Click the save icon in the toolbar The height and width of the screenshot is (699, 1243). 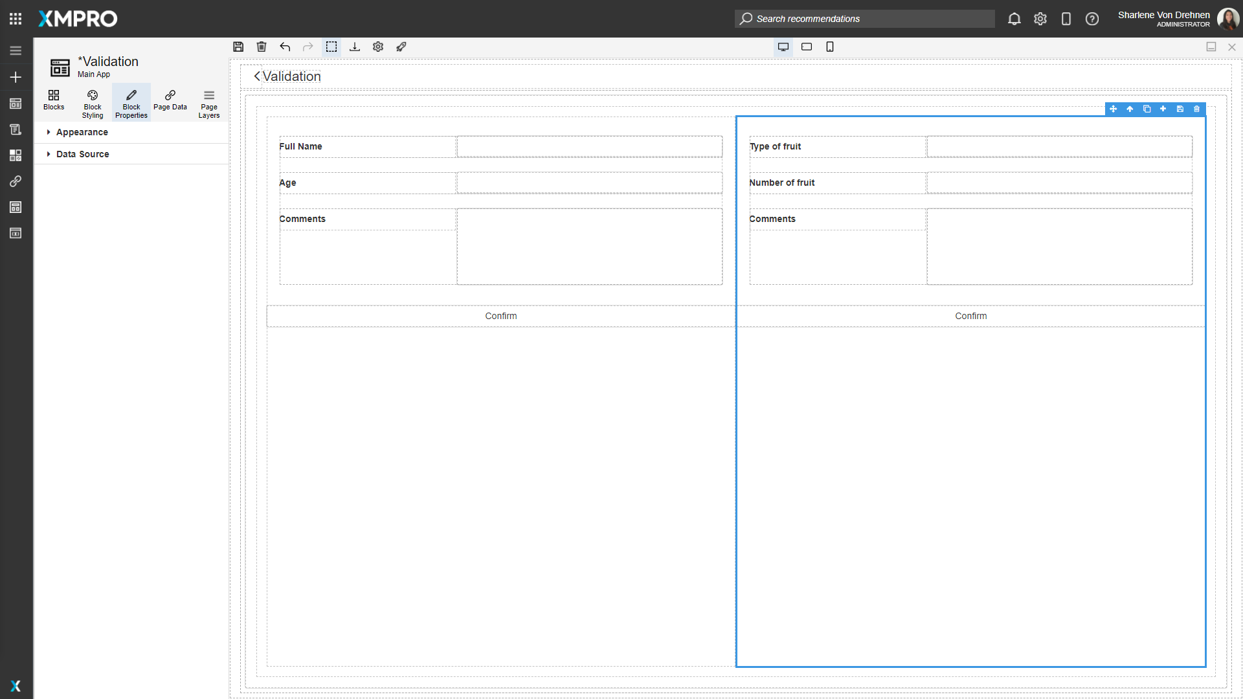point(238,47)
